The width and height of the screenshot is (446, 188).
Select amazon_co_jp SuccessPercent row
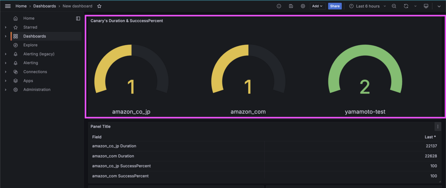(265, 166)
